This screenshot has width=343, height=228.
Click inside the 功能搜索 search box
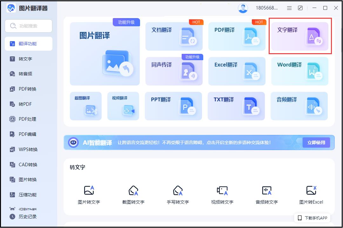[28, 26]
